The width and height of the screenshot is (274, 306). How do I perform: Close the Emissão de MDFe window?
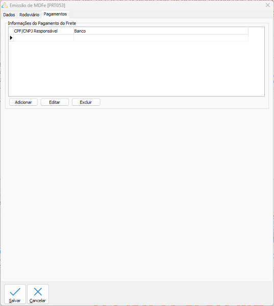coord(268,5)
